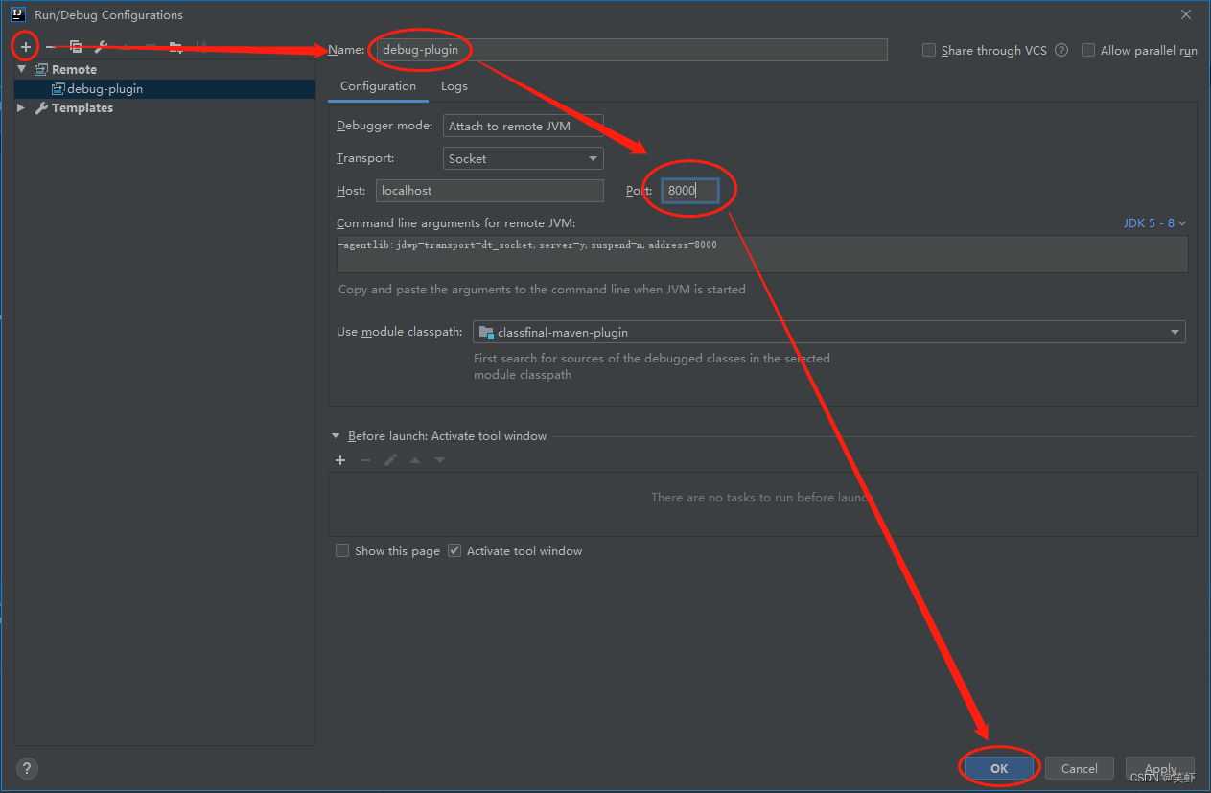Open help for Share through VCS
Screen dimensions: 1211x793
pyautogui.click(x=1061, y=50)
